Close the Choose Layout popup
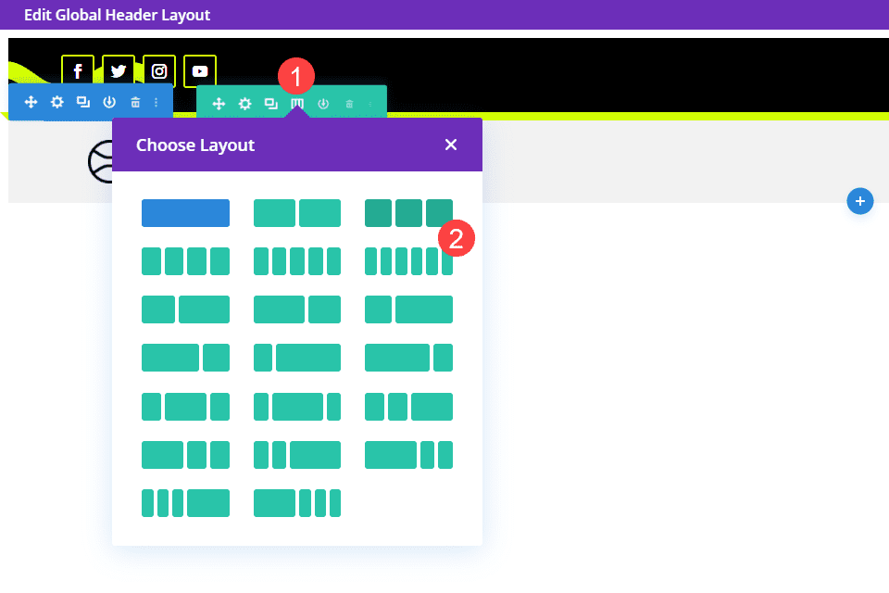The height and width of the screenshot is (593, 889). pos(451,145)
